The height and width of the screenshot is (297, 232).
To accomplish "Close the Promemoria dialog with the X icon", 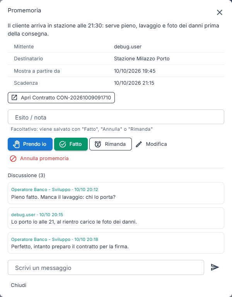I will (220, 12).
